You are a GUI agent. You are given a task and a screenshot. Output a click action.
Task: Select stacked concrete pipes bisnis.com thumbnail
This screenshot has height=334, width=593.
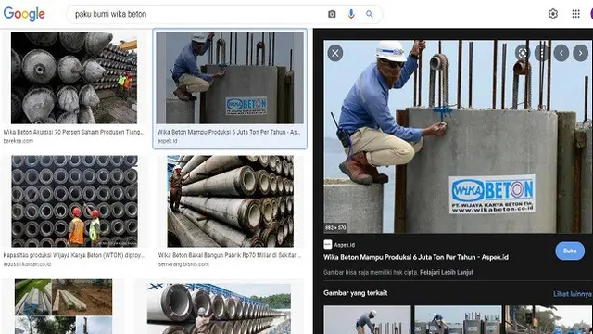231,201
